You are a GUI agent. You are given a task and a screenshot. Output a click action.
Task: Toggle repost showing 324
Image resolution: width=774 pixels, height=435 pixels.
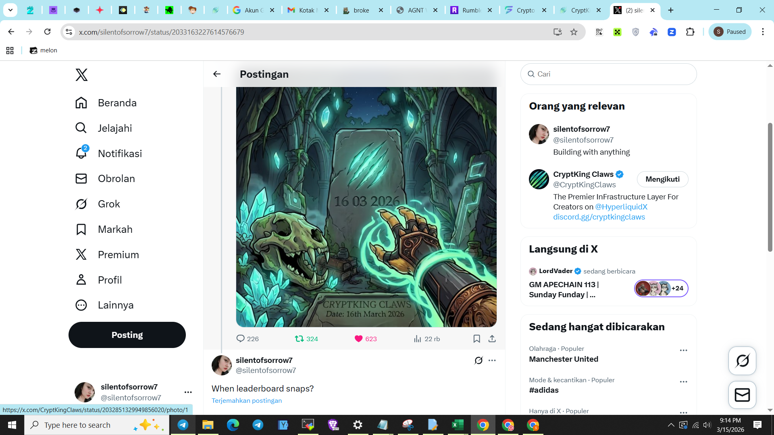pyautogui.click(x=306, y=339)
